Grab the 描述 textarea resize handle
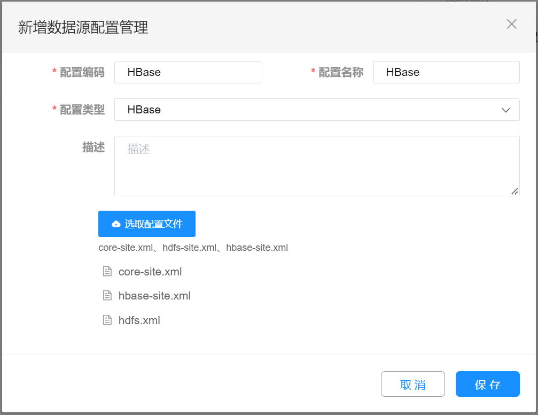Screen dimensions: 538x415 514,191
